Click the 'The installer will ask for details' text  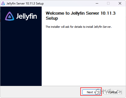(79, 27)
